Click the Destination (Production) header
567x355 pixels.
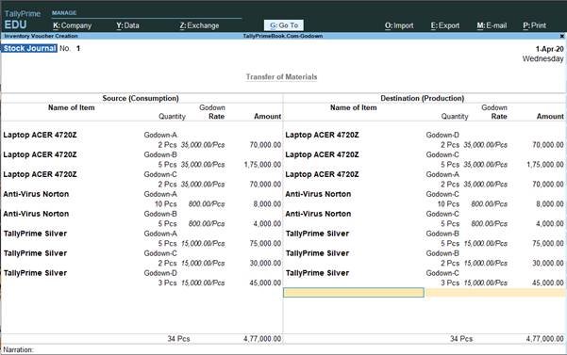422,98
